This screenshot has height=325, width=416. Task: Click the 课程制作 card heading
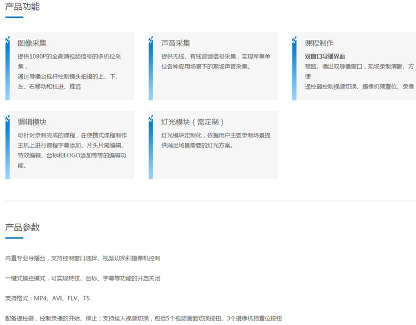319,43
